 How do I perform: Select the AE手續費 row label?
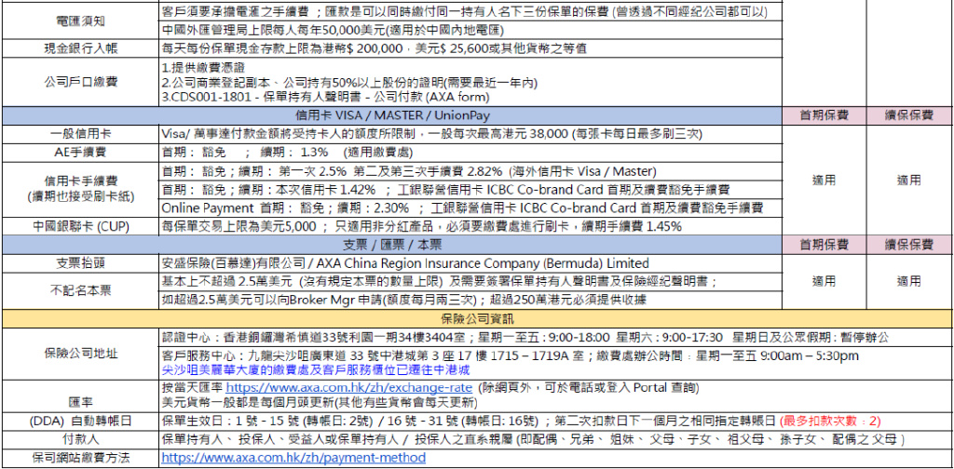pos(79,152)
